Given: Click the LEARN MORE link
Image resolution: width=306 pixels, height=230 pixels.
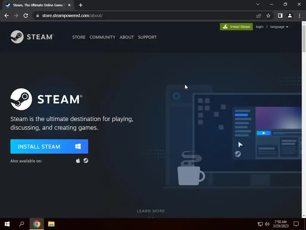Looking at the screenshot, I should 151,211.
